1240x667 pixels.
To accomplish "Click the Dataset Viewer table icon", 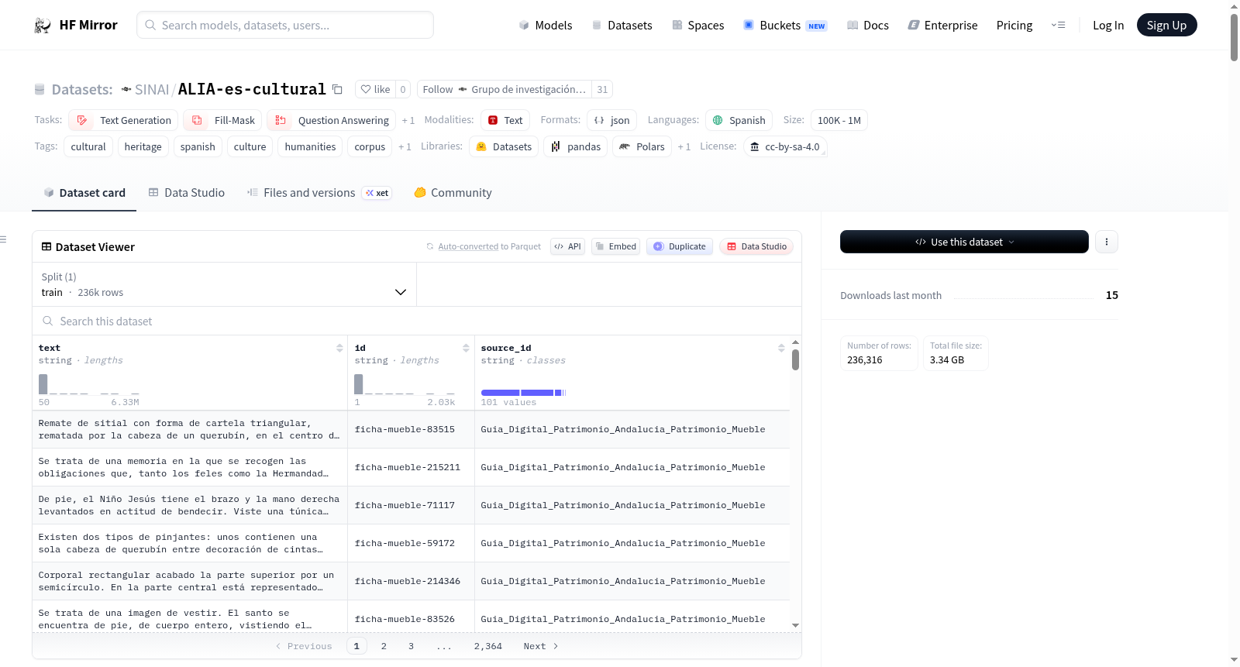I will click(46, 246).
